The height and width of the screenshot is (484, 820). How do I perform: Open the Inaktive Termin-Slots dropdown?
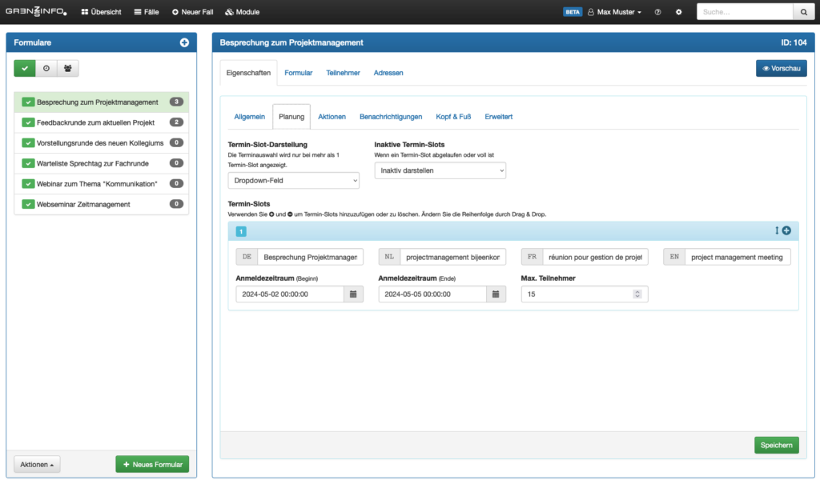pyautogui.click(x=440, y=170)
